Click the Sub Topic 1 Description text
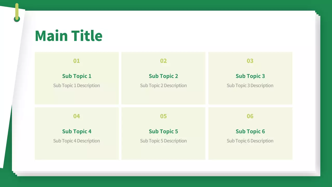 click(x=77, y=85)
